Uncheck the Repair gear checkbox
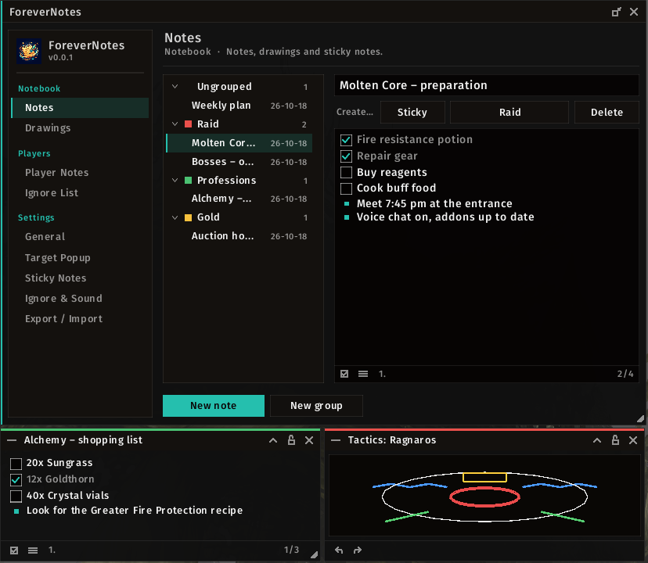Viewport: 648px width, 563px height. pyautogui.click(x=347, y=156)
